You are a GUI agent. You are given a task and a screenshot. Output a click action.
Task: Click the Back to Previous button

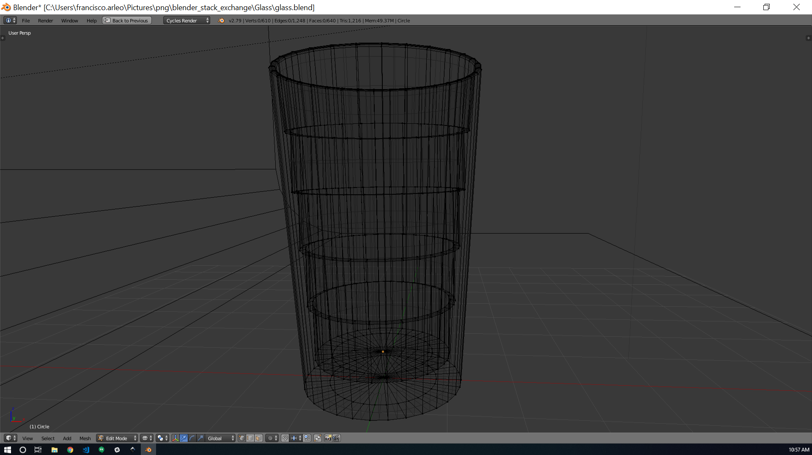pyautogui.click(x=127, y=21)
